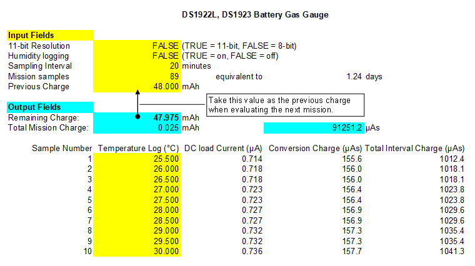This screenshot has width=475, height=266.
Task: Select temperature cell 27.000 for sample 4
Action: coord(137,189)
